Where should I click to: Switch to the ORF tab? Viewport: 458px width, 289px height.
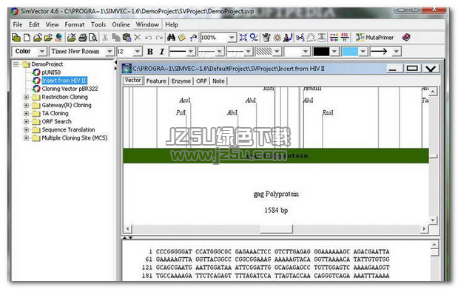pyautogui.click(x=201, y=81)
